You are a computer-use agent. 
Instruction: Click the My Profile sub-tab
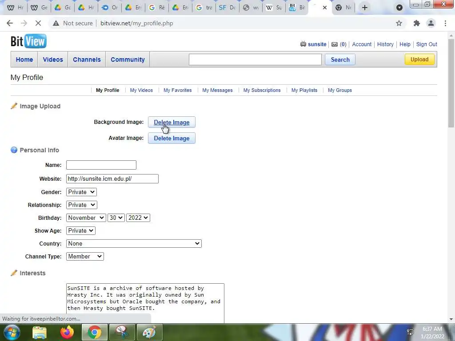(x=108, y=90)
